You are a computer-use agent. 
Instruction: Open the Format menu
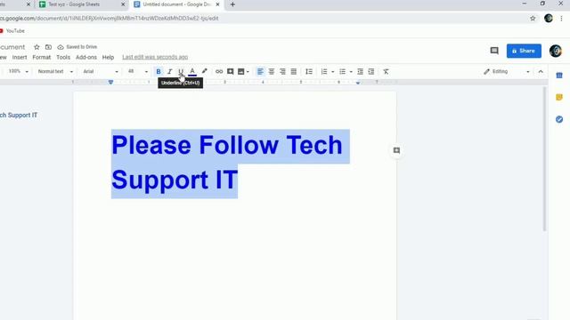(x=42, y=57)
